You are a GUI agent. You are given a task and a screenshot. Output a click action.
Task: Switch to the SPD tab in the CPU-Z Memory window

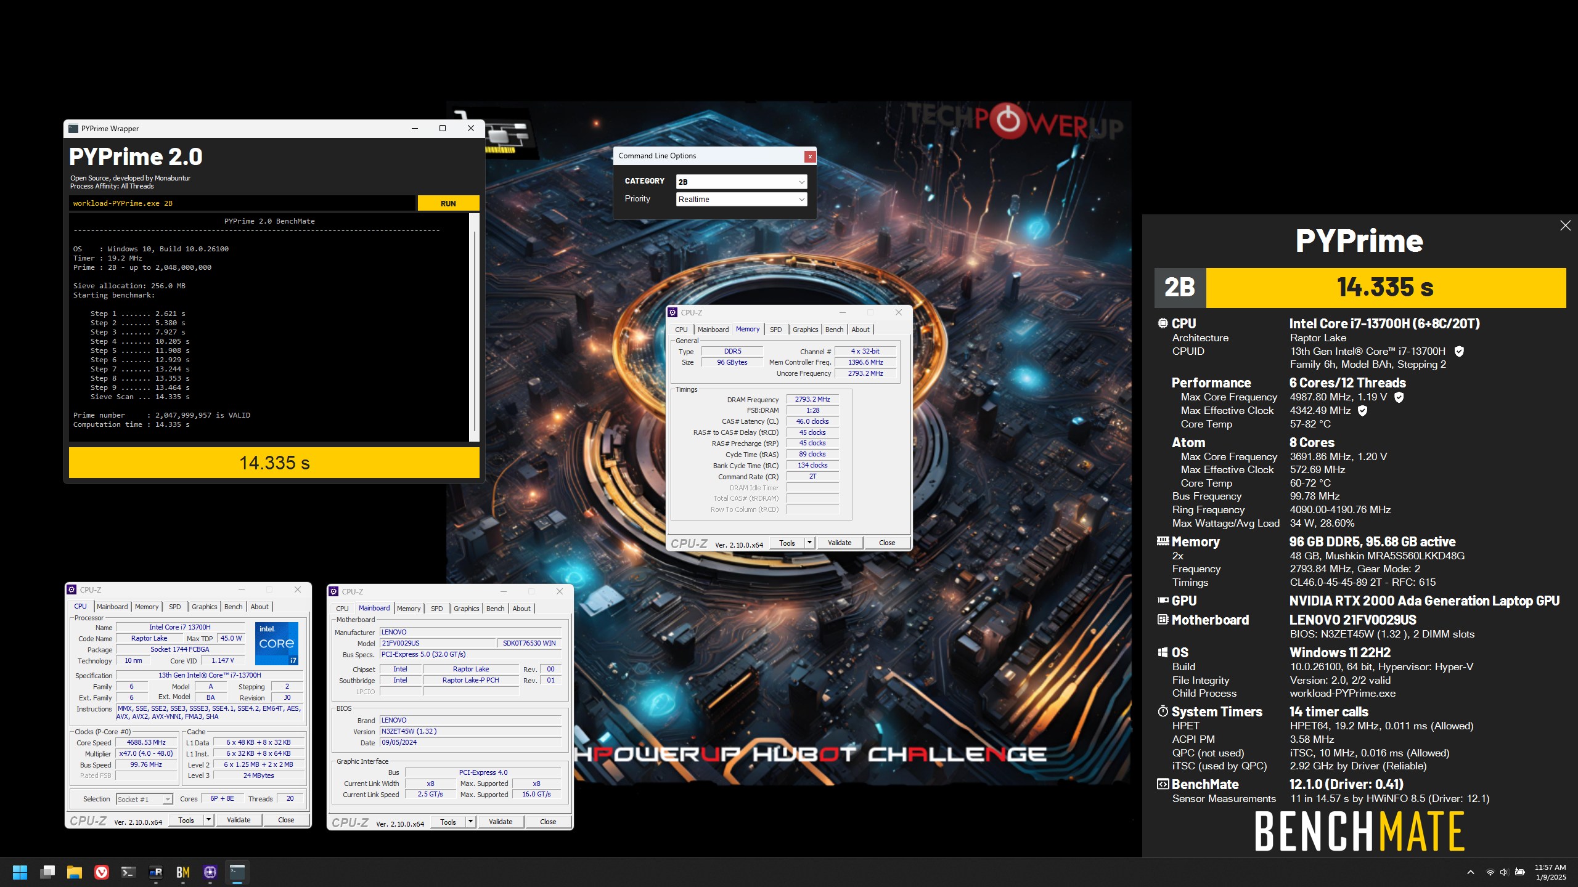[775, 330]
